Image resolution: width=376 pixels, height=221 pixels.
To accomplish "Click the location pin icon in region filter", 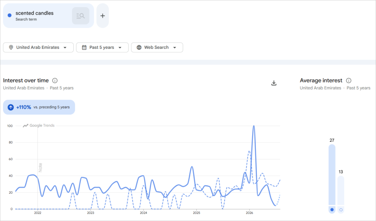I will pos(11,47).
